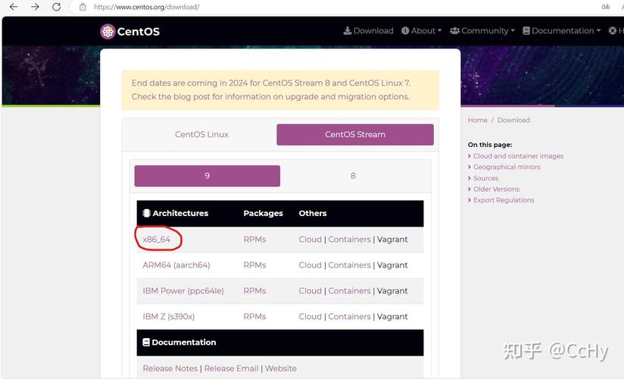This screenshot has width=624, height=379.
Task: Click the browser forward arrow
Action: click(35, 7)
